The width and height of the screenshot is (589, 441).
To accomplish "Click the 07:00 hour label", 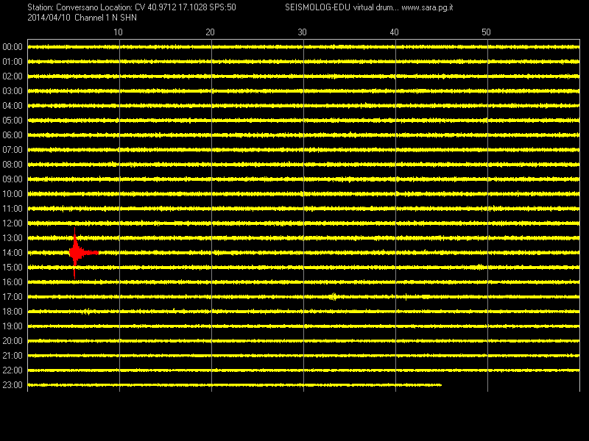I will 13,150.
